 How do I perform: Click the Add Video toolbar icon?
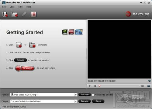pyautogui.click(x=5, y=14)
